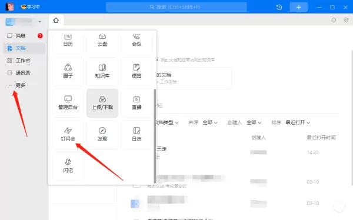Click the home tab icon
Image resolution: width=353 pixels, height=220 pixels.
tap(56, 21)
